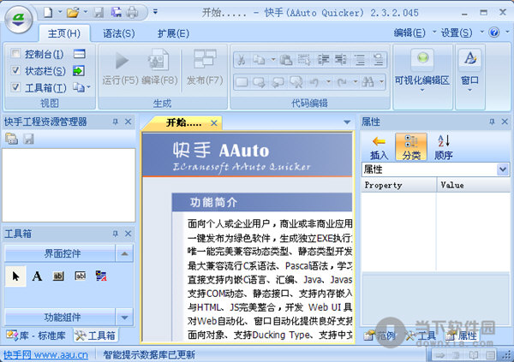Open the 编辑(E) dropdown arrow
The image size is (514, 362).
coord(434,33)
